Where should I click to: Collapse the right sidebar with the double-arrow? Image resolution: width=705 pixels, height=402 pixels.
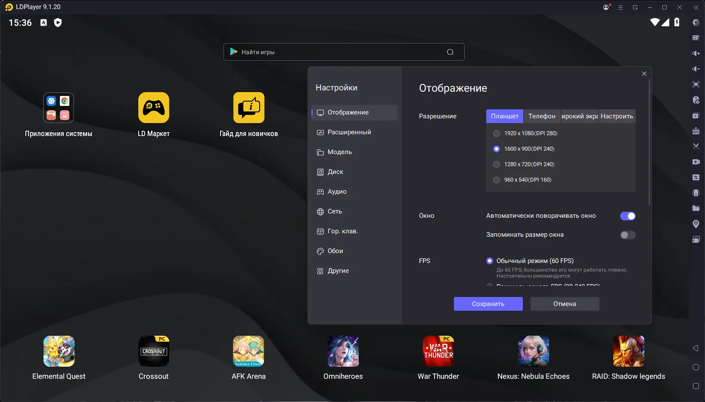pyautogui.click(x=696, y=7)
